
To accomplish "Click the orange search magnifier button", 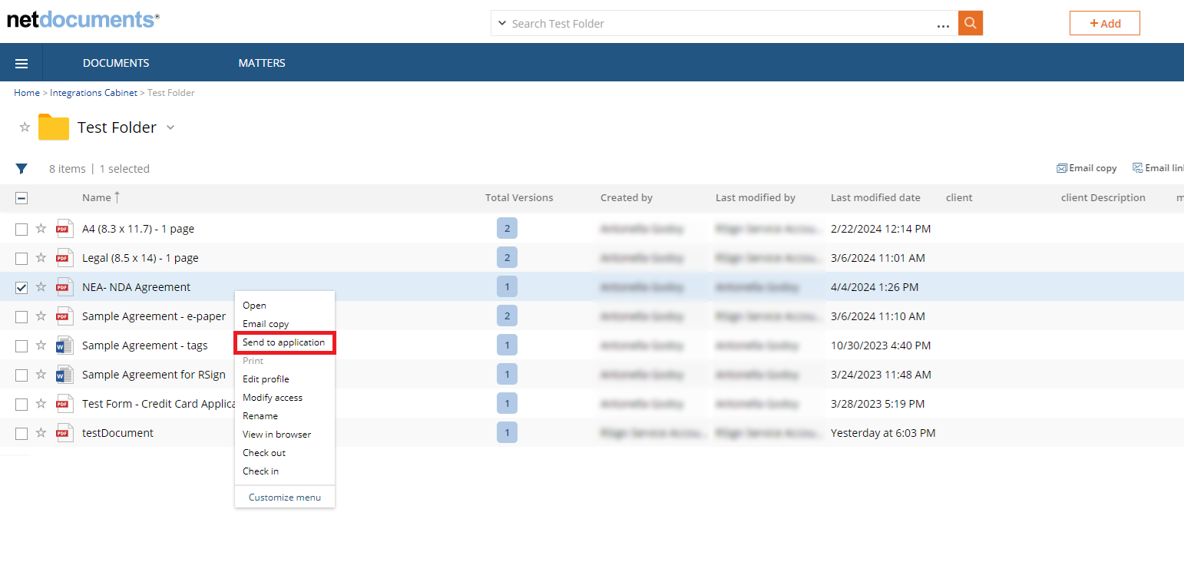I will click(x=971, y=23).
